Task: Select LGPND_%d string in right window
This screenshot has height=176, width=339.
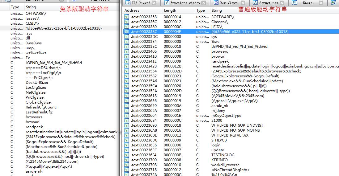Action: (239, 47)
